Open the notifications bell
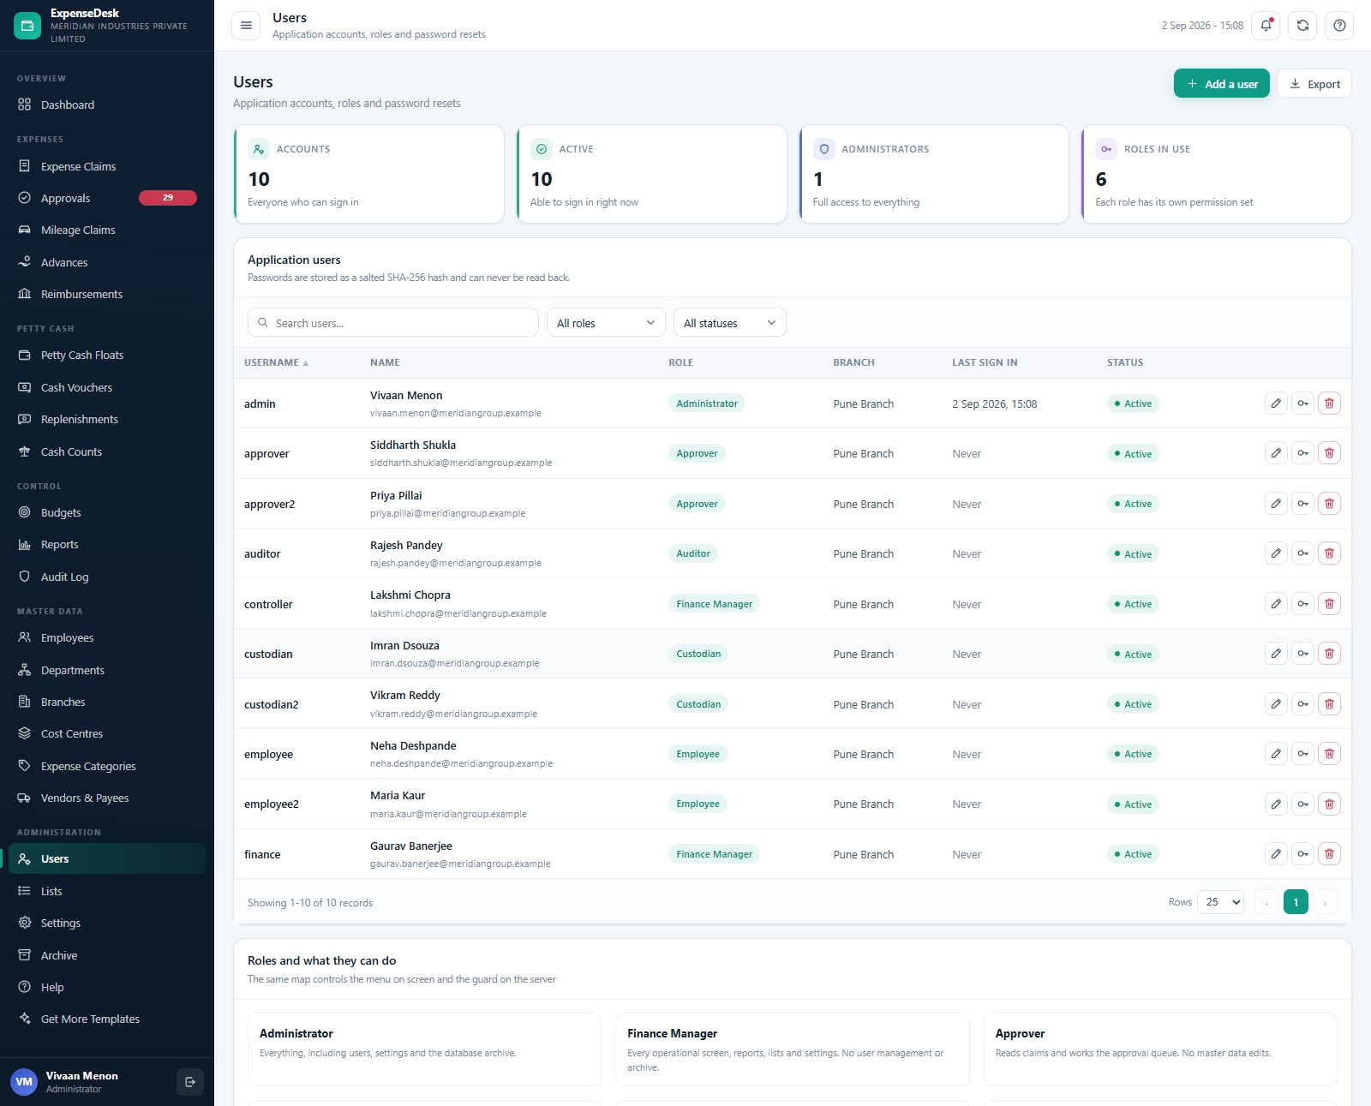The width and height of the screenshot is (1371, 1106). coord(1266,26)
